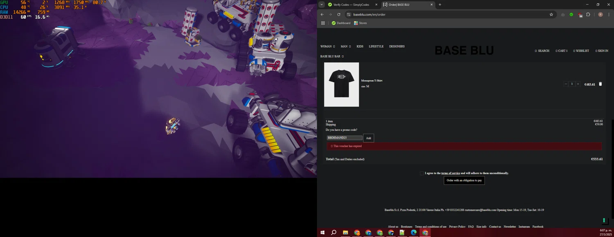Open the Stores bookmark

coord(360,23)
